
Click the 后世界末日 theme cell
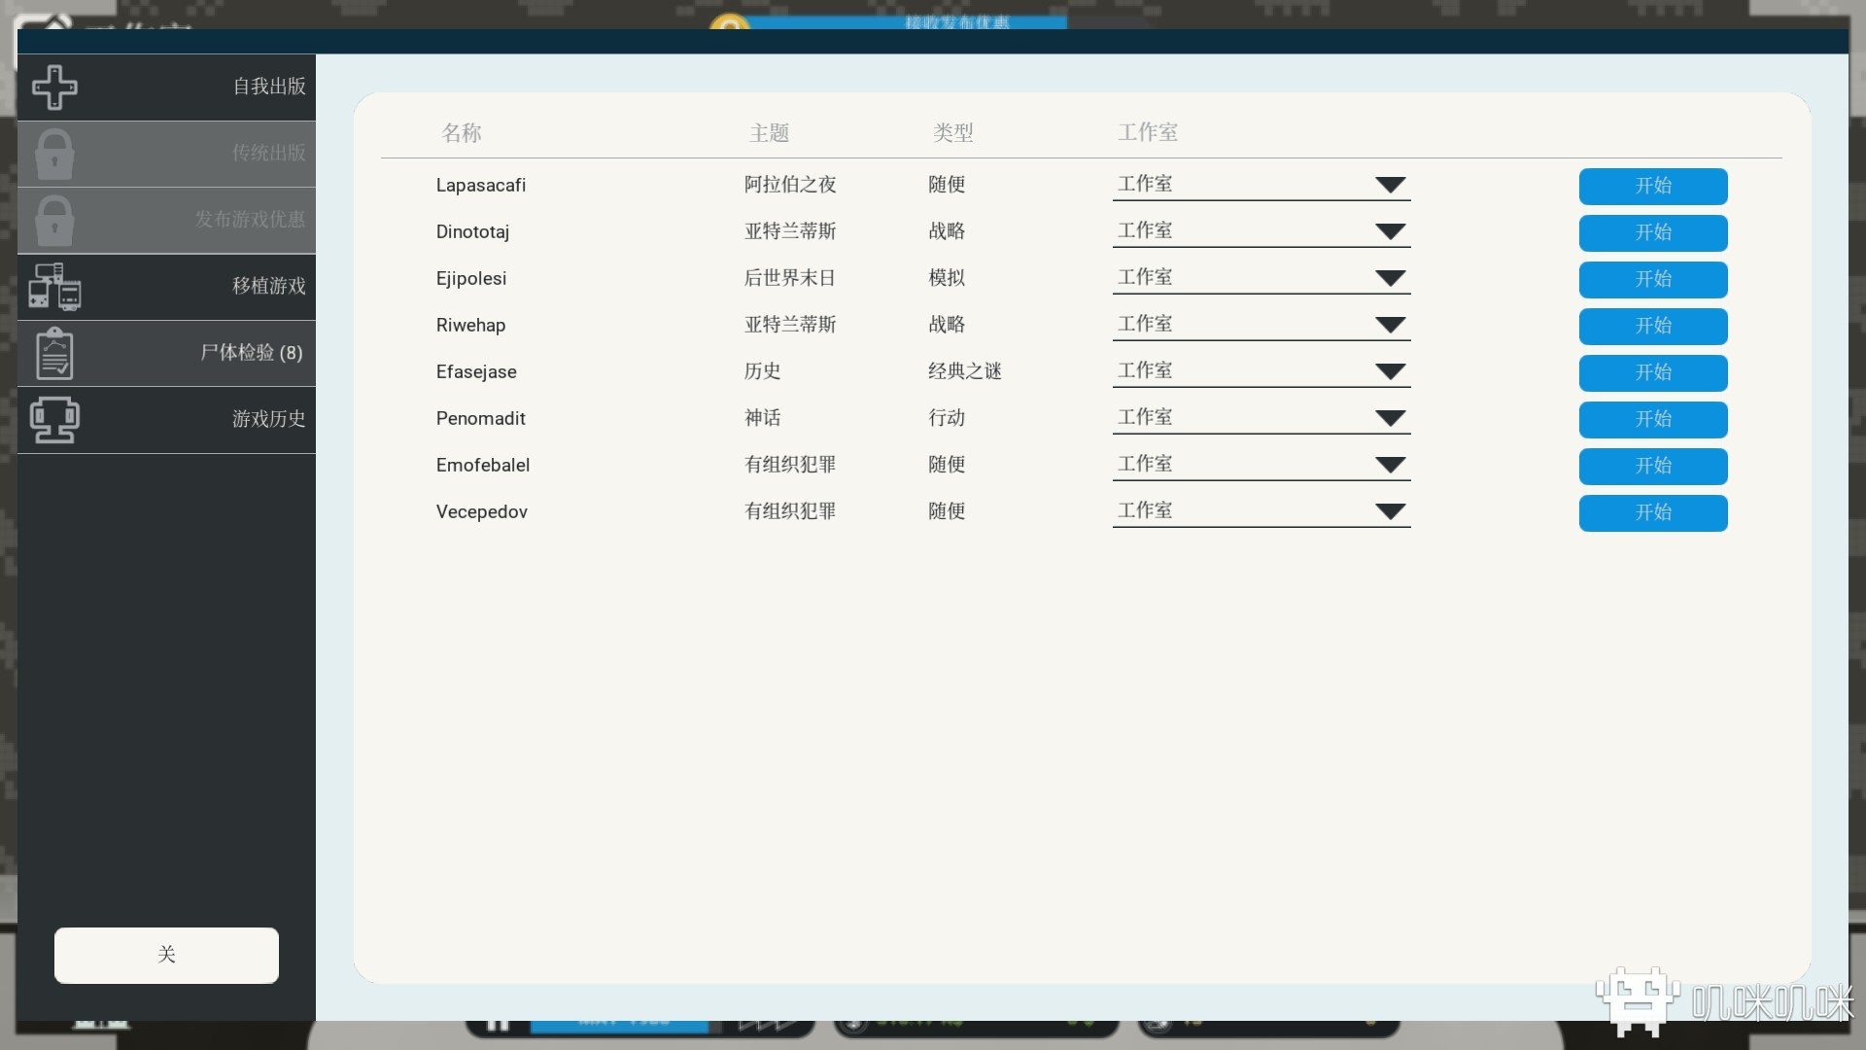pos(790,278)
